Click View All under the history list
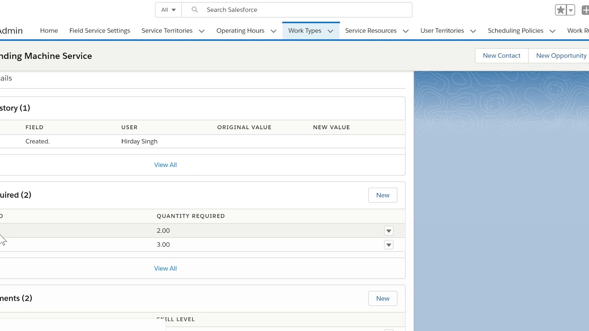Screen dimensions: 589x331 coord(165,165)
